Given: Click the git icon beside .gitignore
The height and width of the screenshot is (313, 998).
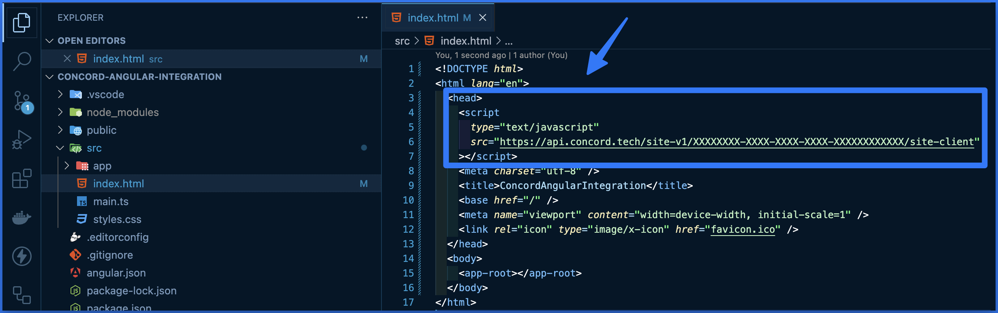Looking at the screenshot, I should pos(75,255).
